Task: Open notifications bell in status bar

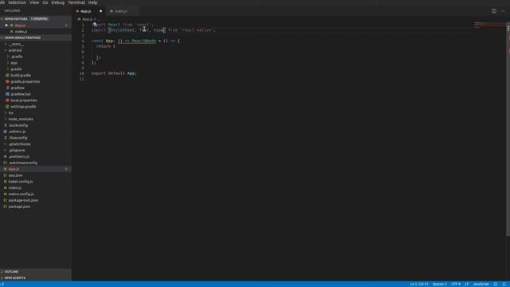Action: click(x=504, y=284)
